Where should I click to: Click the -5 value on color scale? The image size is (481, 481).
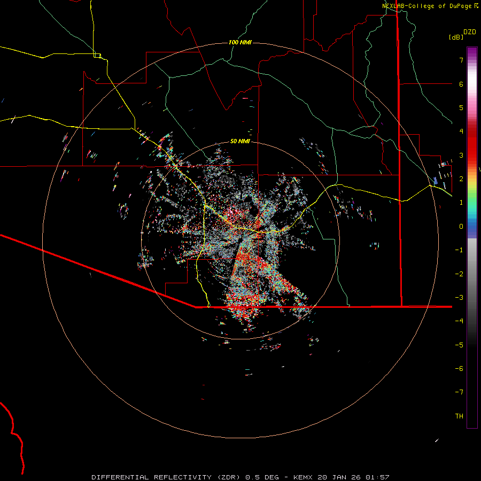click(x=459, y=345)
